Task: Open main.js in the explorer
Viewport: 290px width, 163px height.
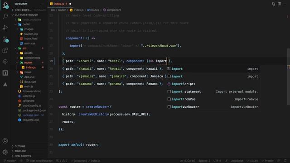Action: coord(29,86)
